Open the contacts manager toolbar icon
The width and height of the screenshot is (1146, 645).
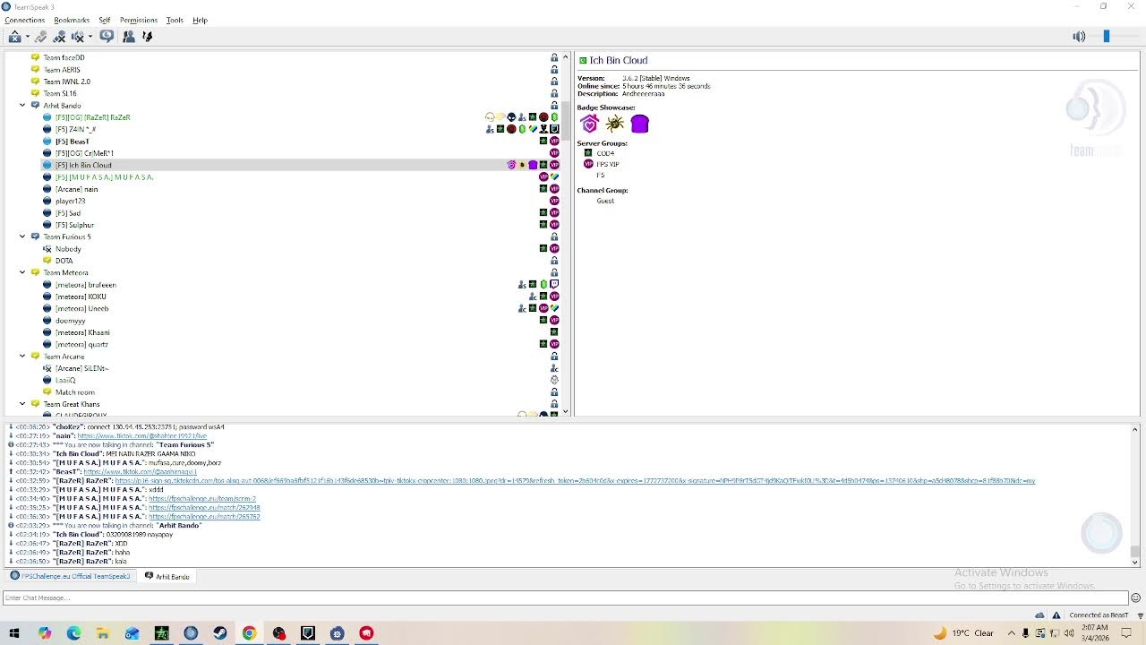click(128, 37)
